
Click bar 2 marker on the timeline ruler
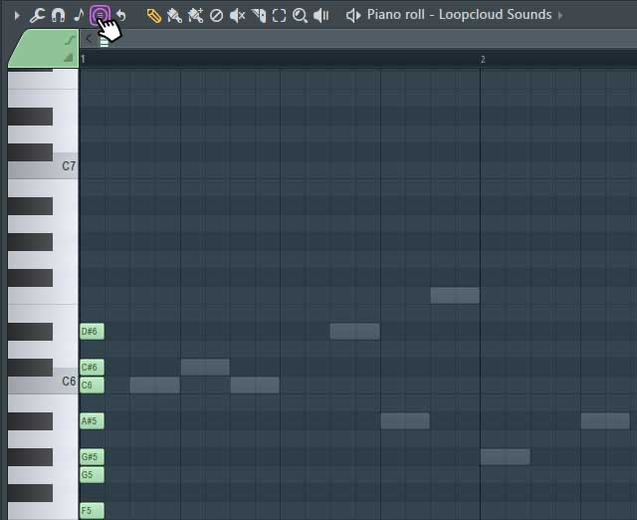coord(483,60)
